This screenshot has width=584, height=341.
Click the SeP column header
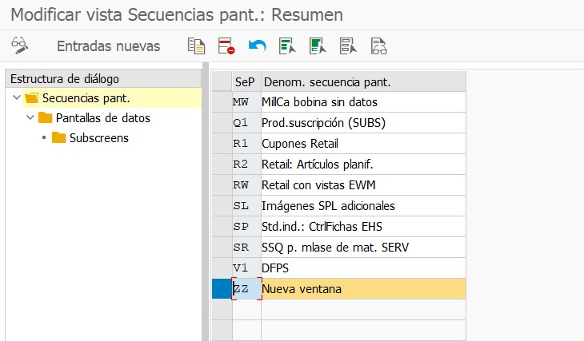[x=246, y=81]
